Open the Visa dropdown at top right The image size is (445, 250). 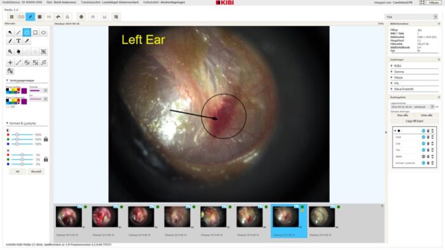[x=411, y=17]
